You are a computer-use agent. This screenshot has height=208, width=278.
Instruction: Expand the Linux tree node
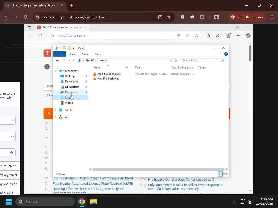pyautogui.click(x=55, y=117)
